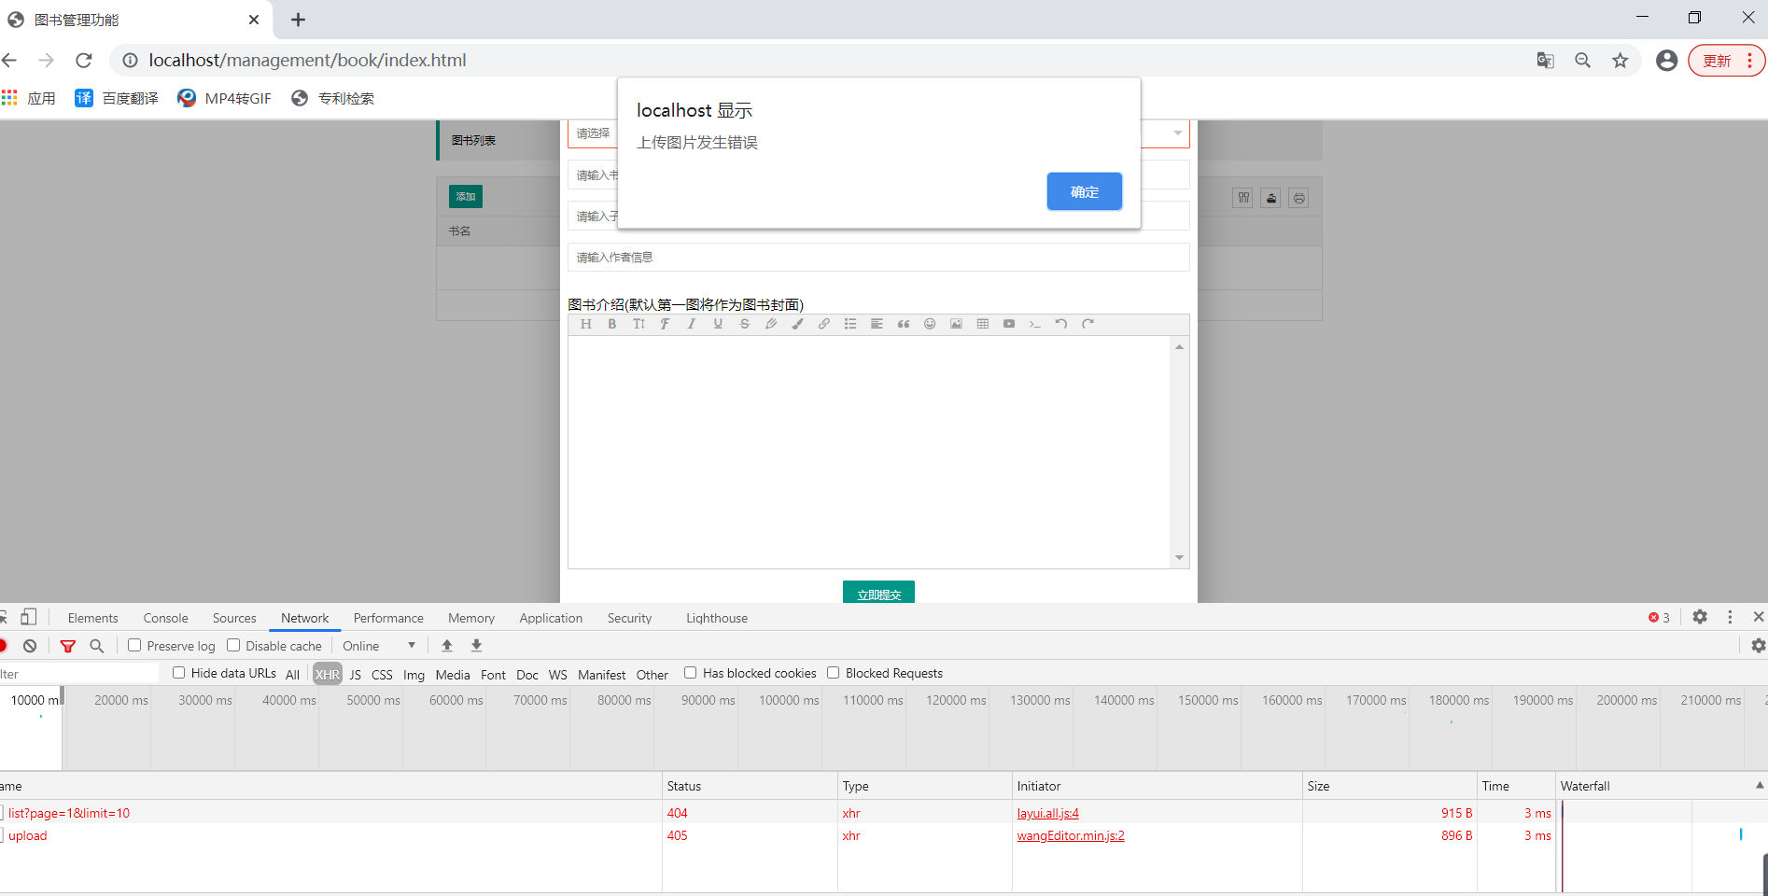Switch to the Sources tab
This screenshot has height=896, width=1768.
point(234,618)
